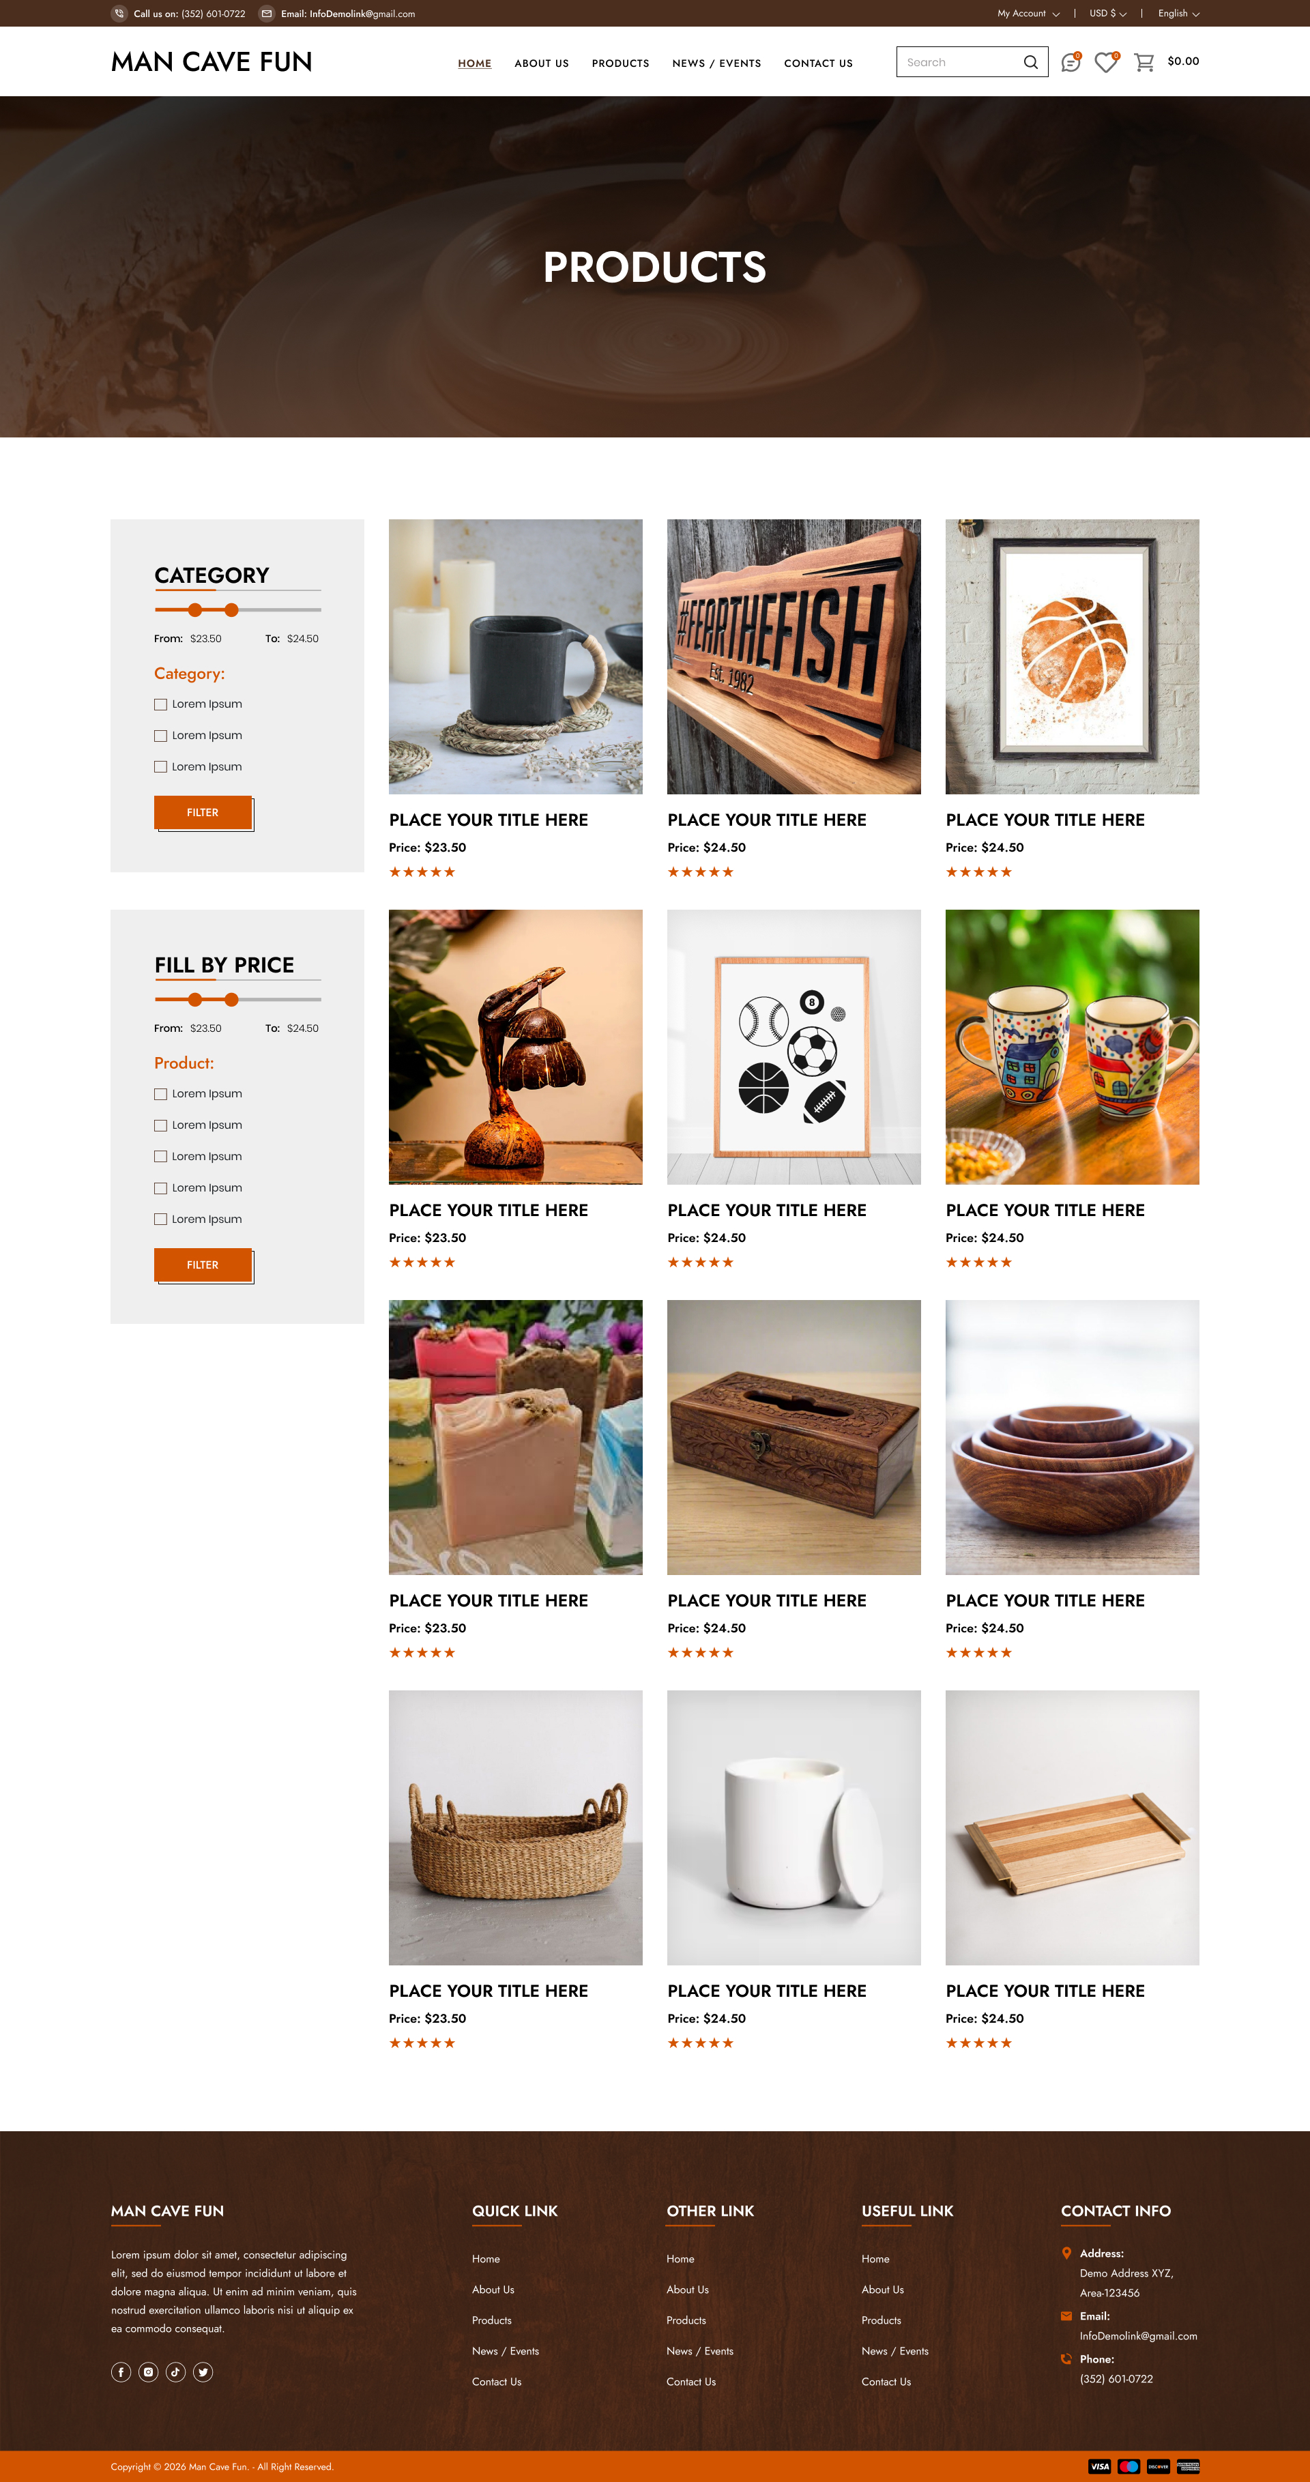The height and width of the screenshot is (2482, 1310).
Task: Open the wishlist heart icon
Action: [x=1106, y=63]
